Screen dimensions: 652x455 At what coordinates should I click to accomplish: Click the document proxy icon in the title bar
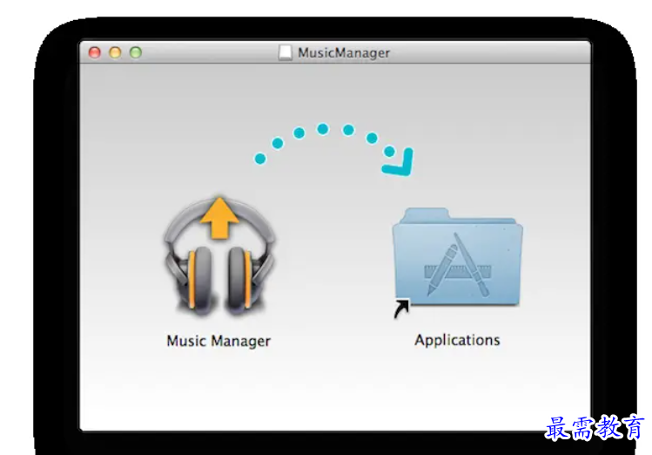coord(286,52)
